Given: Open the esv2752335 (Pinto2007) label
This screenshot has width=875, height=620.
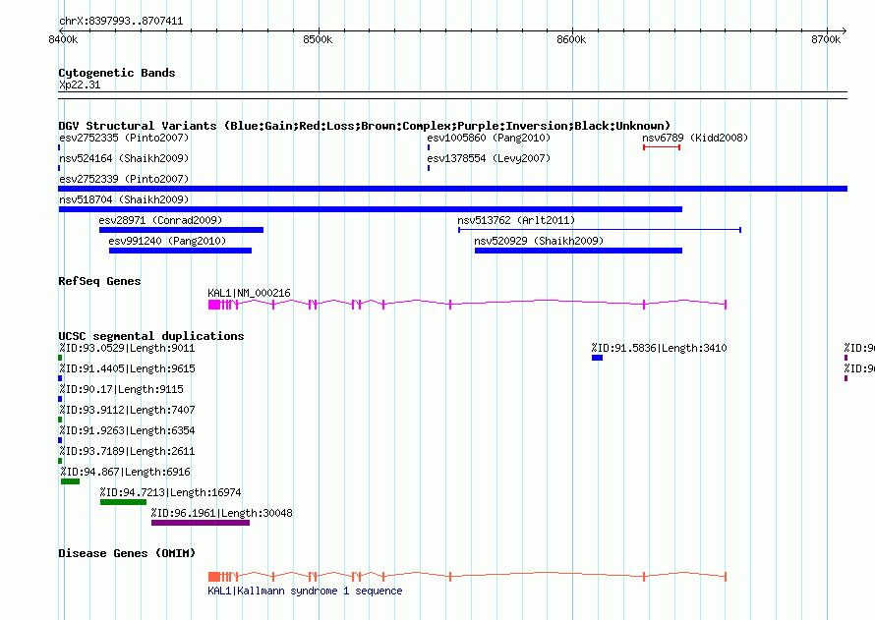Looking at the screenshot, I should 124,138.
